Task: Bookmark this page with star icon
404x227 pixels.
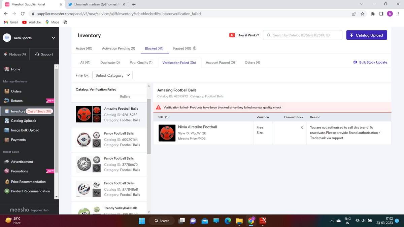Action: click(x=363, y=14)
